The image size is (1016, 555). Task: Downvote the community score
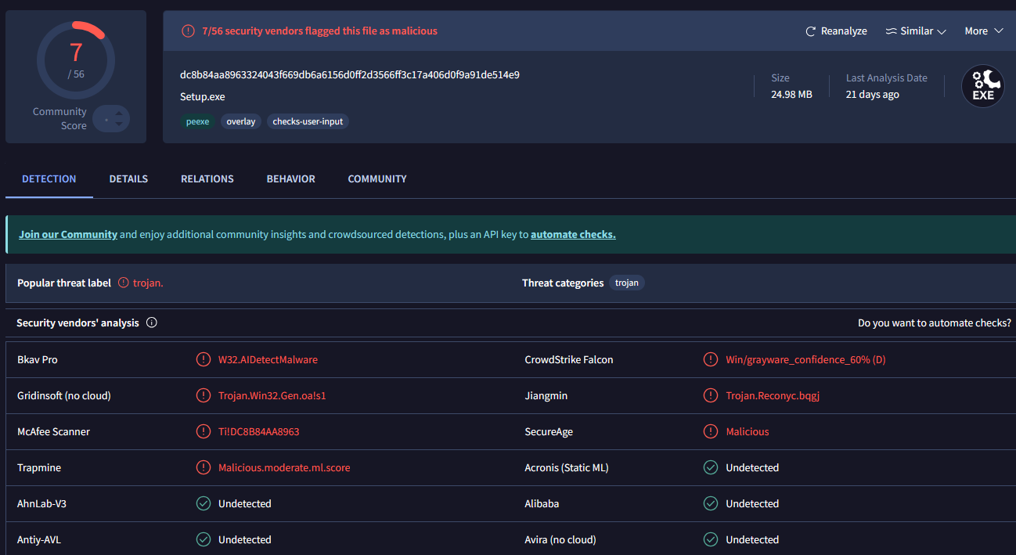click(119, 124)
